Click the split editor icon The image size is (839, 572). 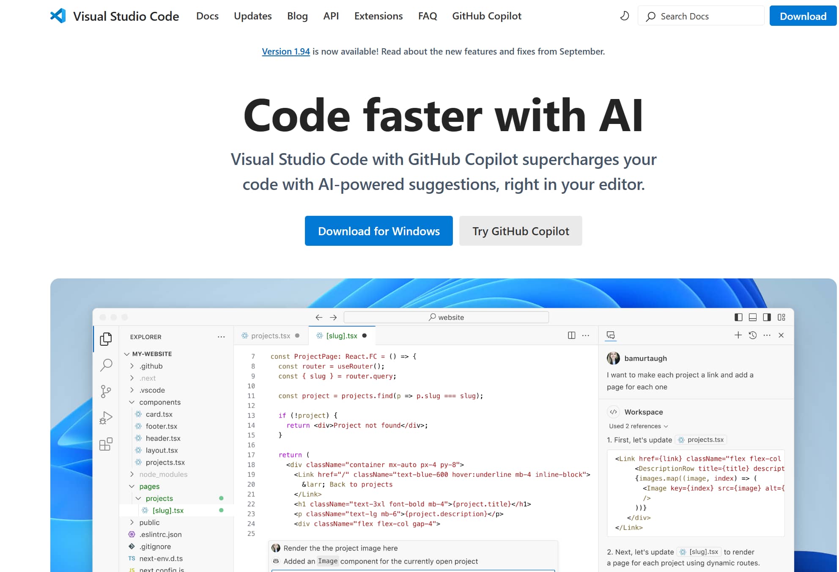571,335
